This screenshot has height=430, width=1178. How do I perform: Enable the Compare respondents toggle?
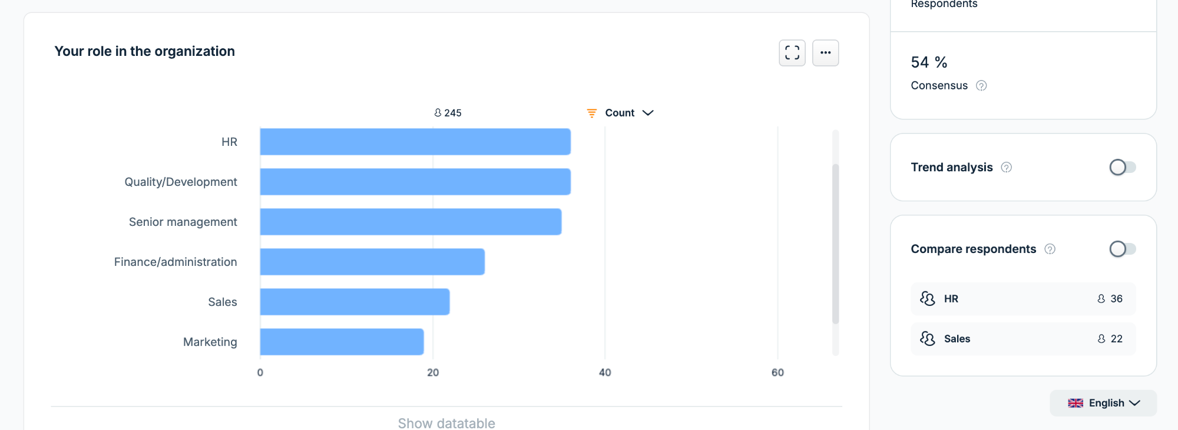1122,249
